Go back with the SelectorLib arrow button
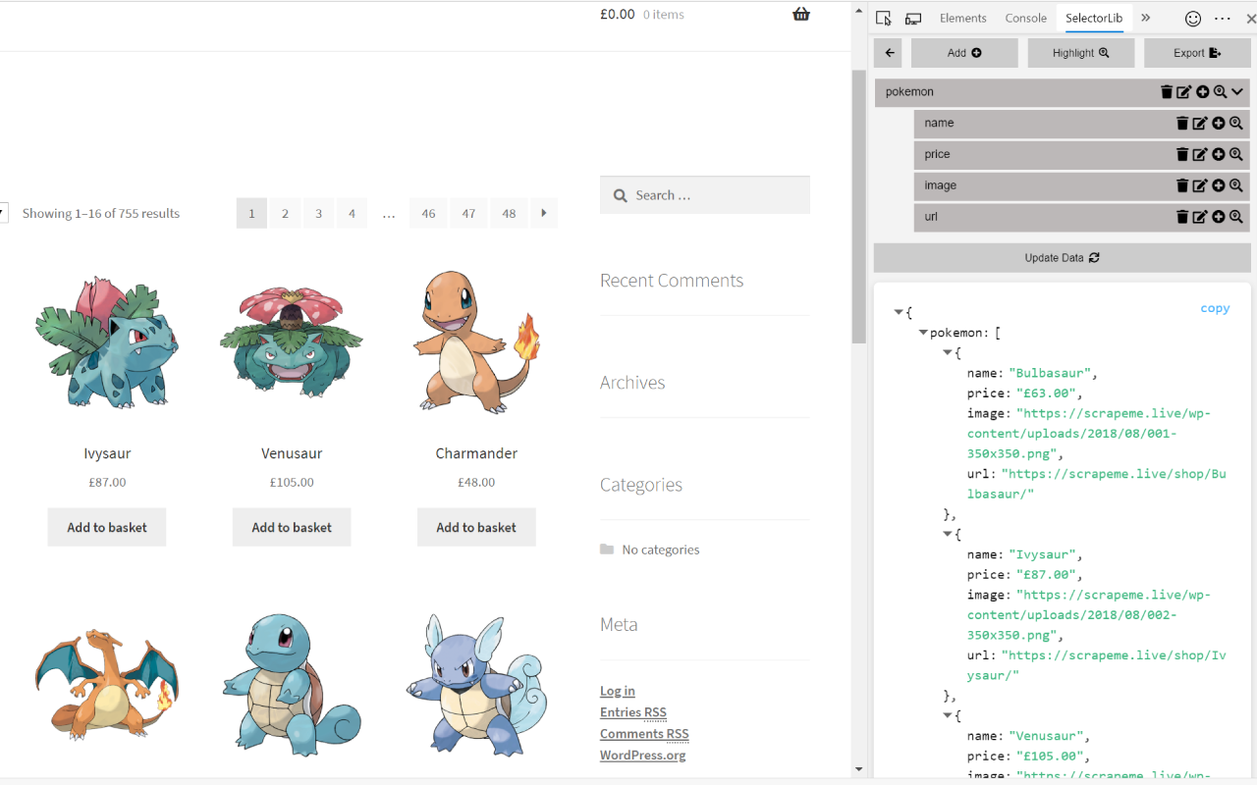Screen dimensions: 1257x785 coord(888,53)
